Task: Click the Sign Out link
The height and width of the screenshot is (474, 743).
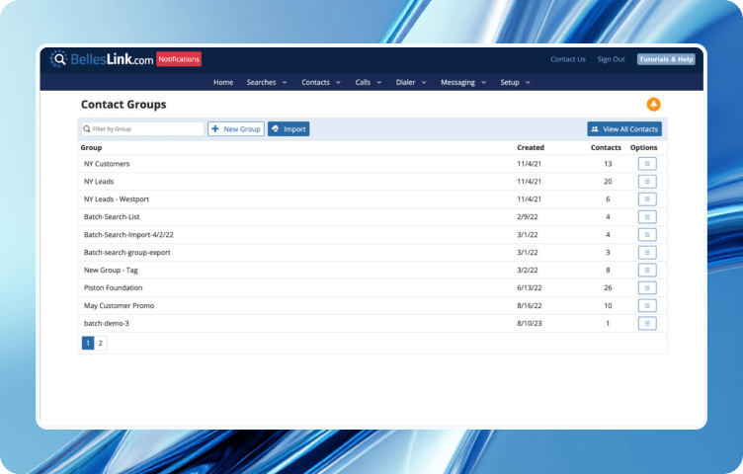Action: coord(611,59)
